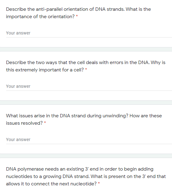Click "Describe the two ways that the cell" line

pos(86,63)
